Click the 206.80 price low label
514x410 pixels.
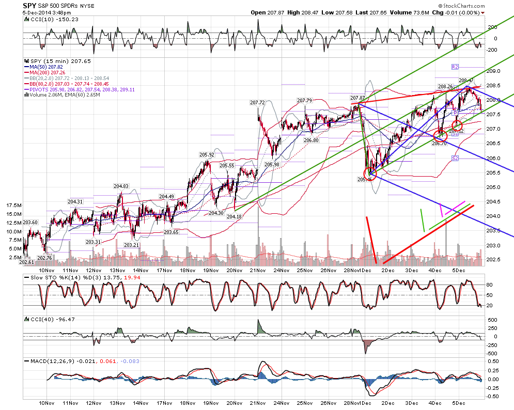pyautogui.click(x=311, y=140)
